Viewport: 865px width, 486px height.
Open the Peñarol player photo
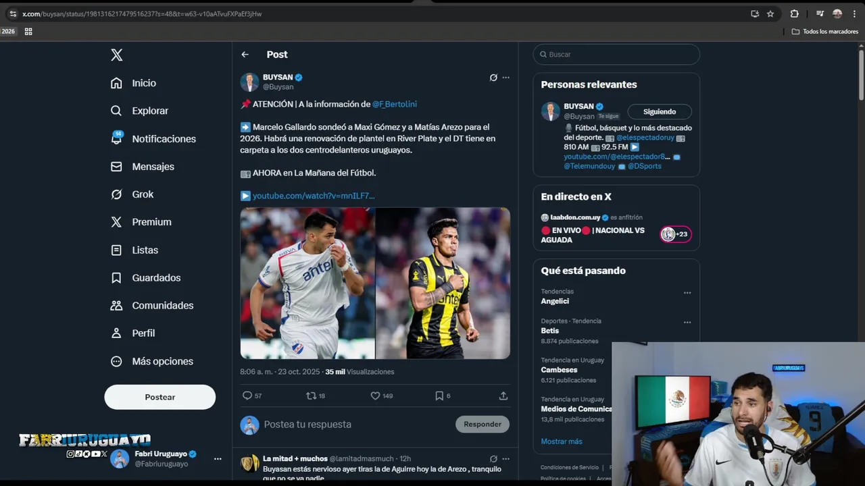click(443, 283)
